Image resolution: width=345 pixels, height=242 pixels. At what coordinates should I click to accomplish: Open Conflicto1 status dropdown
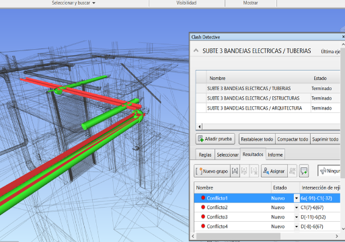tap(297, 198)
